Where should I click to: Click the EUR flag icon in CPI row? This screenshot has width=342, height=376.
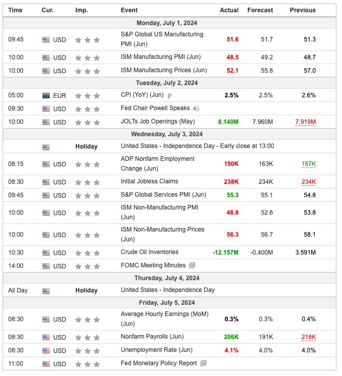tap(46, 96)
